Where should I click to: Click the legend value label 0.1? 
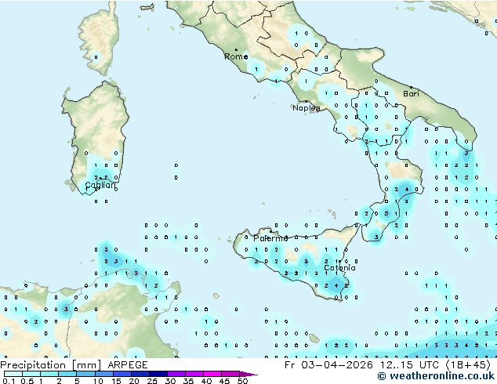(x=9, y=381)
